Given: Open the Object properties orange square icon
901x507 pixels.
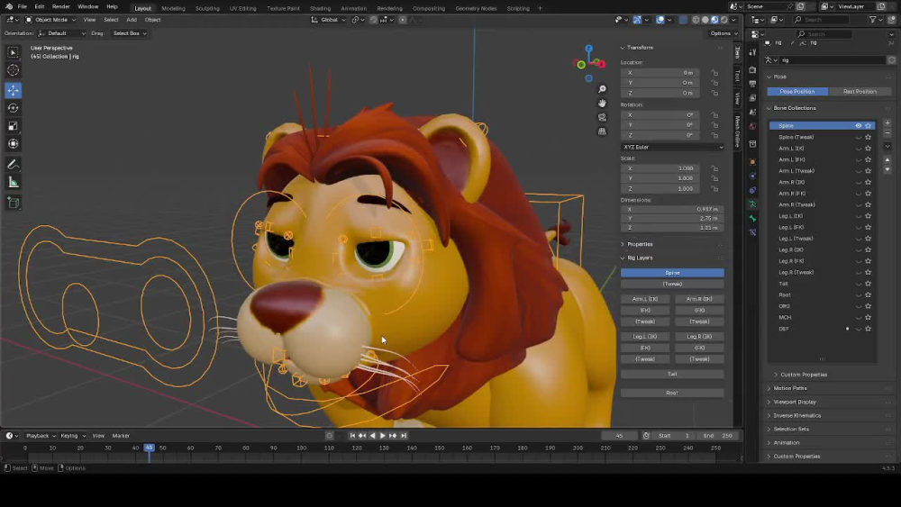Looking at the screenshot, I should [x=752, y=162].
